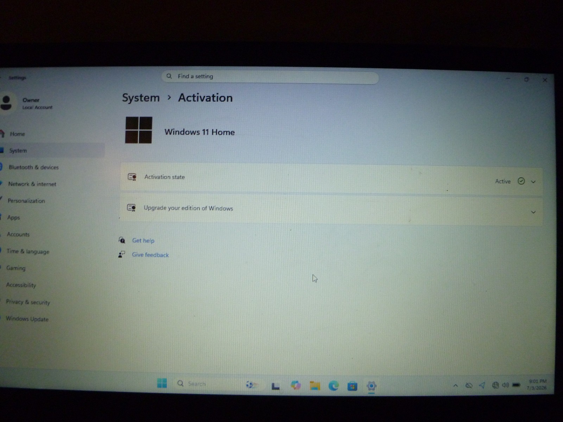Screen dimensions: 563x422
Task: Open Accessibility settings
Action: (x=21, y=285)
